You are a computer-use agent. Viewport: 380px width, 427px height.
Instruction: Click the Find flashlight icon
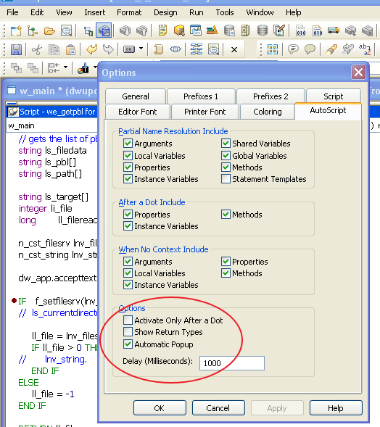[331, 49]
